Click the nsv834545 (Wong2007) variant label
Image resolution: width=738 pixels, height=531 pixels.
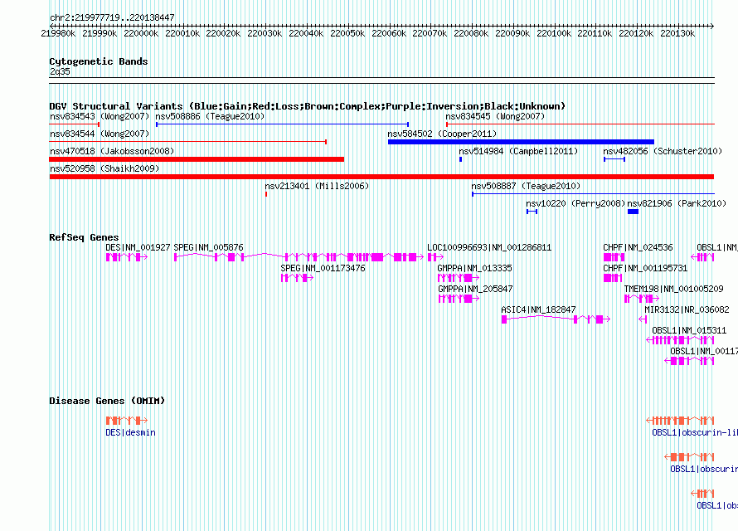[x=495, y=116]
